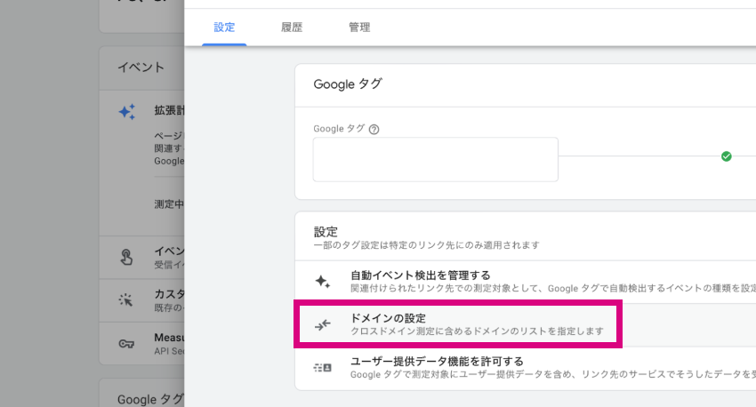This screenshot has height=407, width=756.
Task: Click the sparkle icon next to 拡張計測 in background
Action: point(127,112)
